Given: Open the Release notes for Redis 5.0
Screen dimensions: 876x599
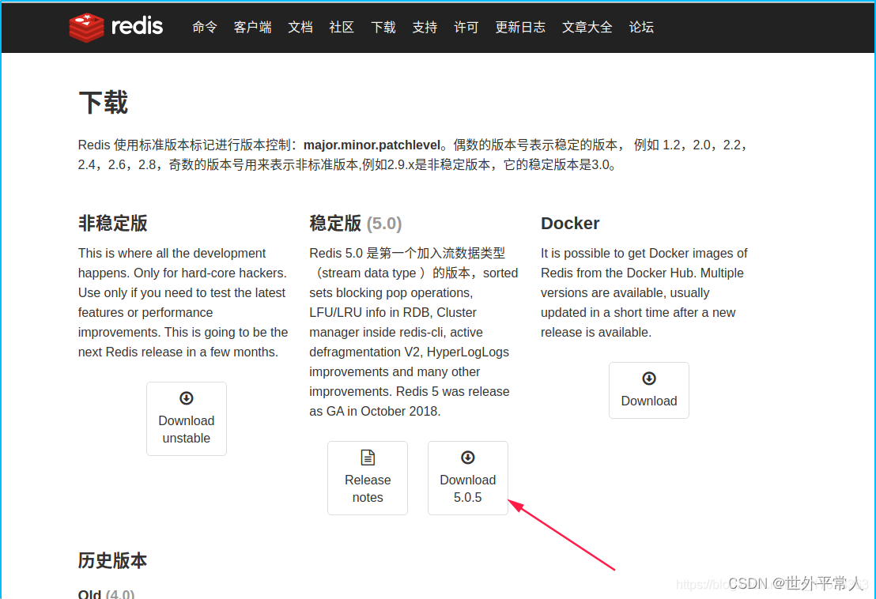Looking at the screenshot, I should (x=368, y=478).
